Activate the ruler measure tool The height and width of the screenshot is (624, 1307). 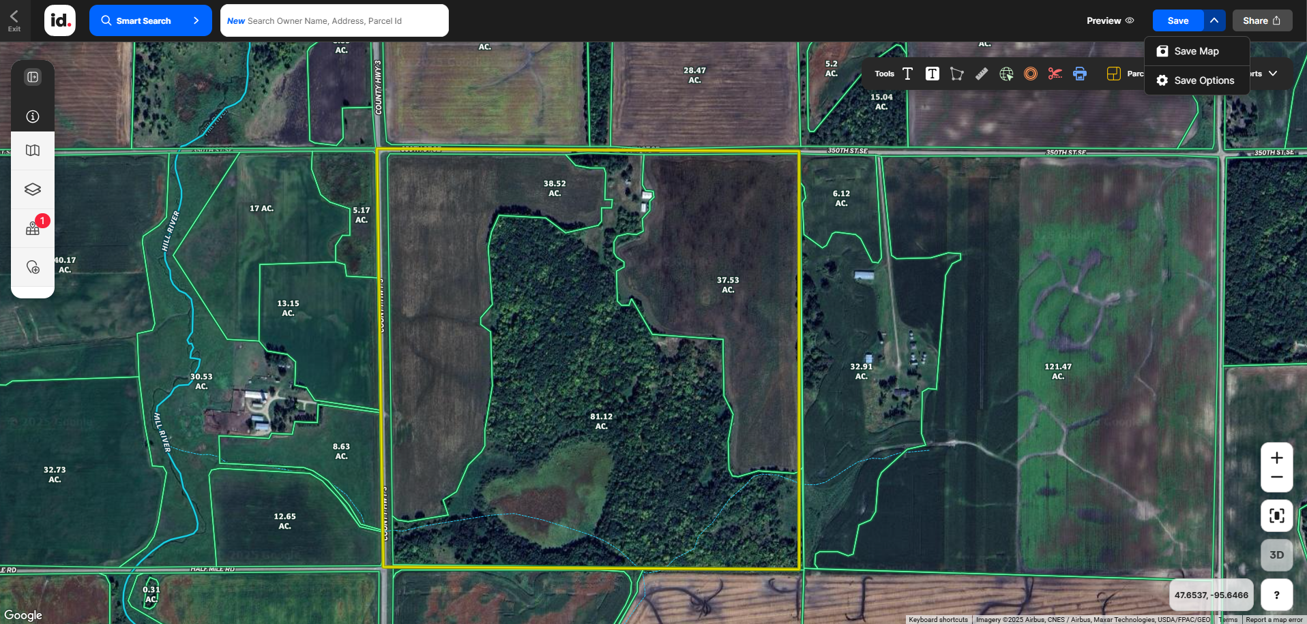(982, 74)
